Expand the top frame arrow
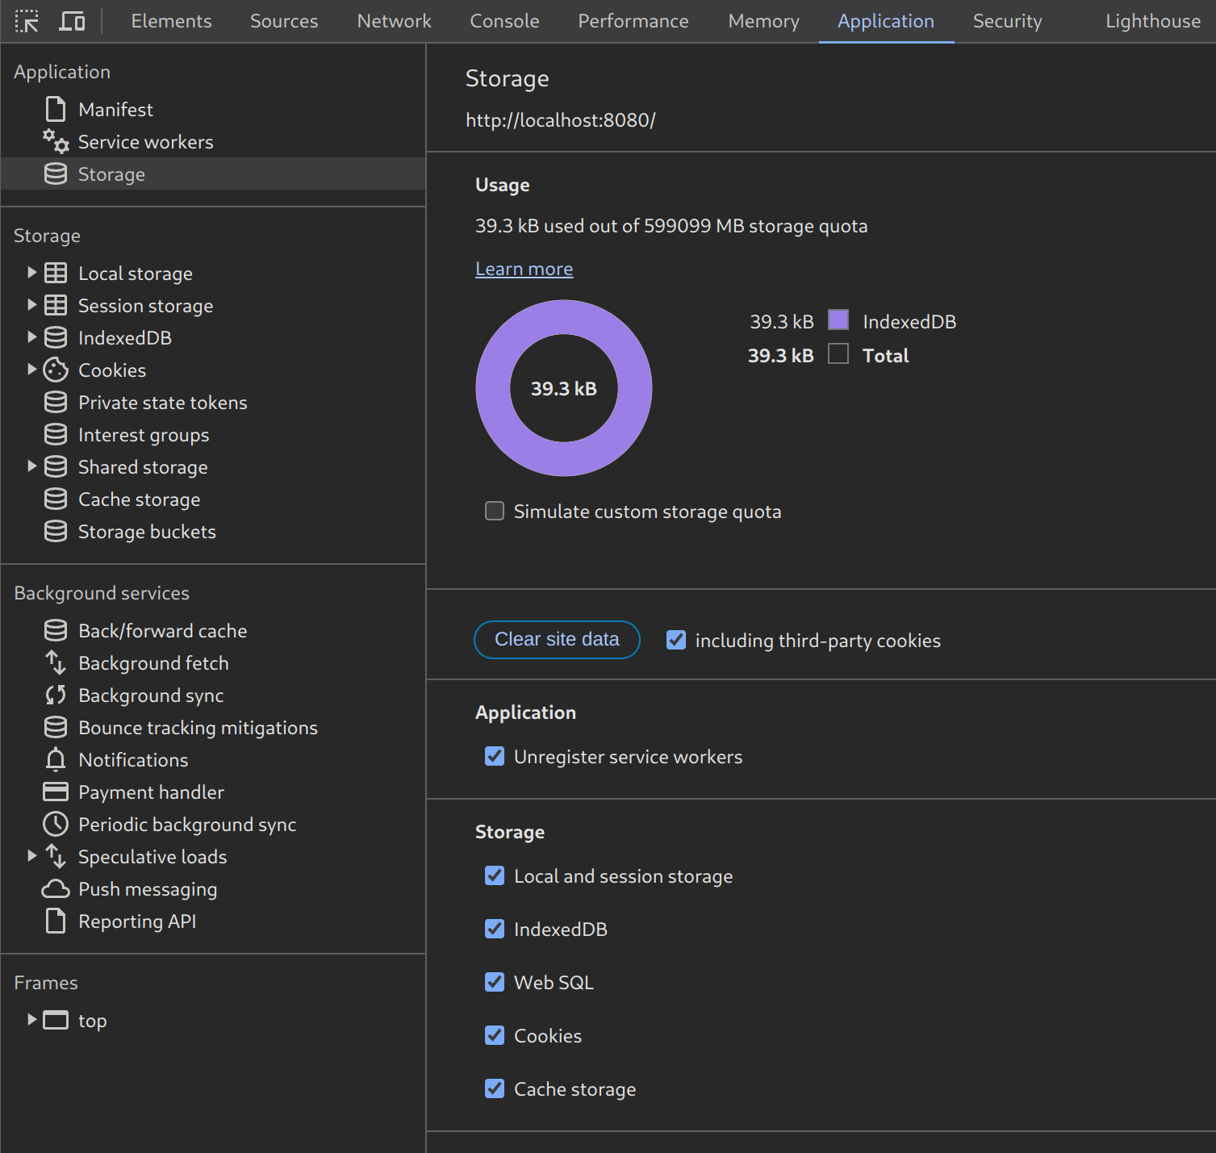The image size is (1216, 1153). tap(31, 1020)
